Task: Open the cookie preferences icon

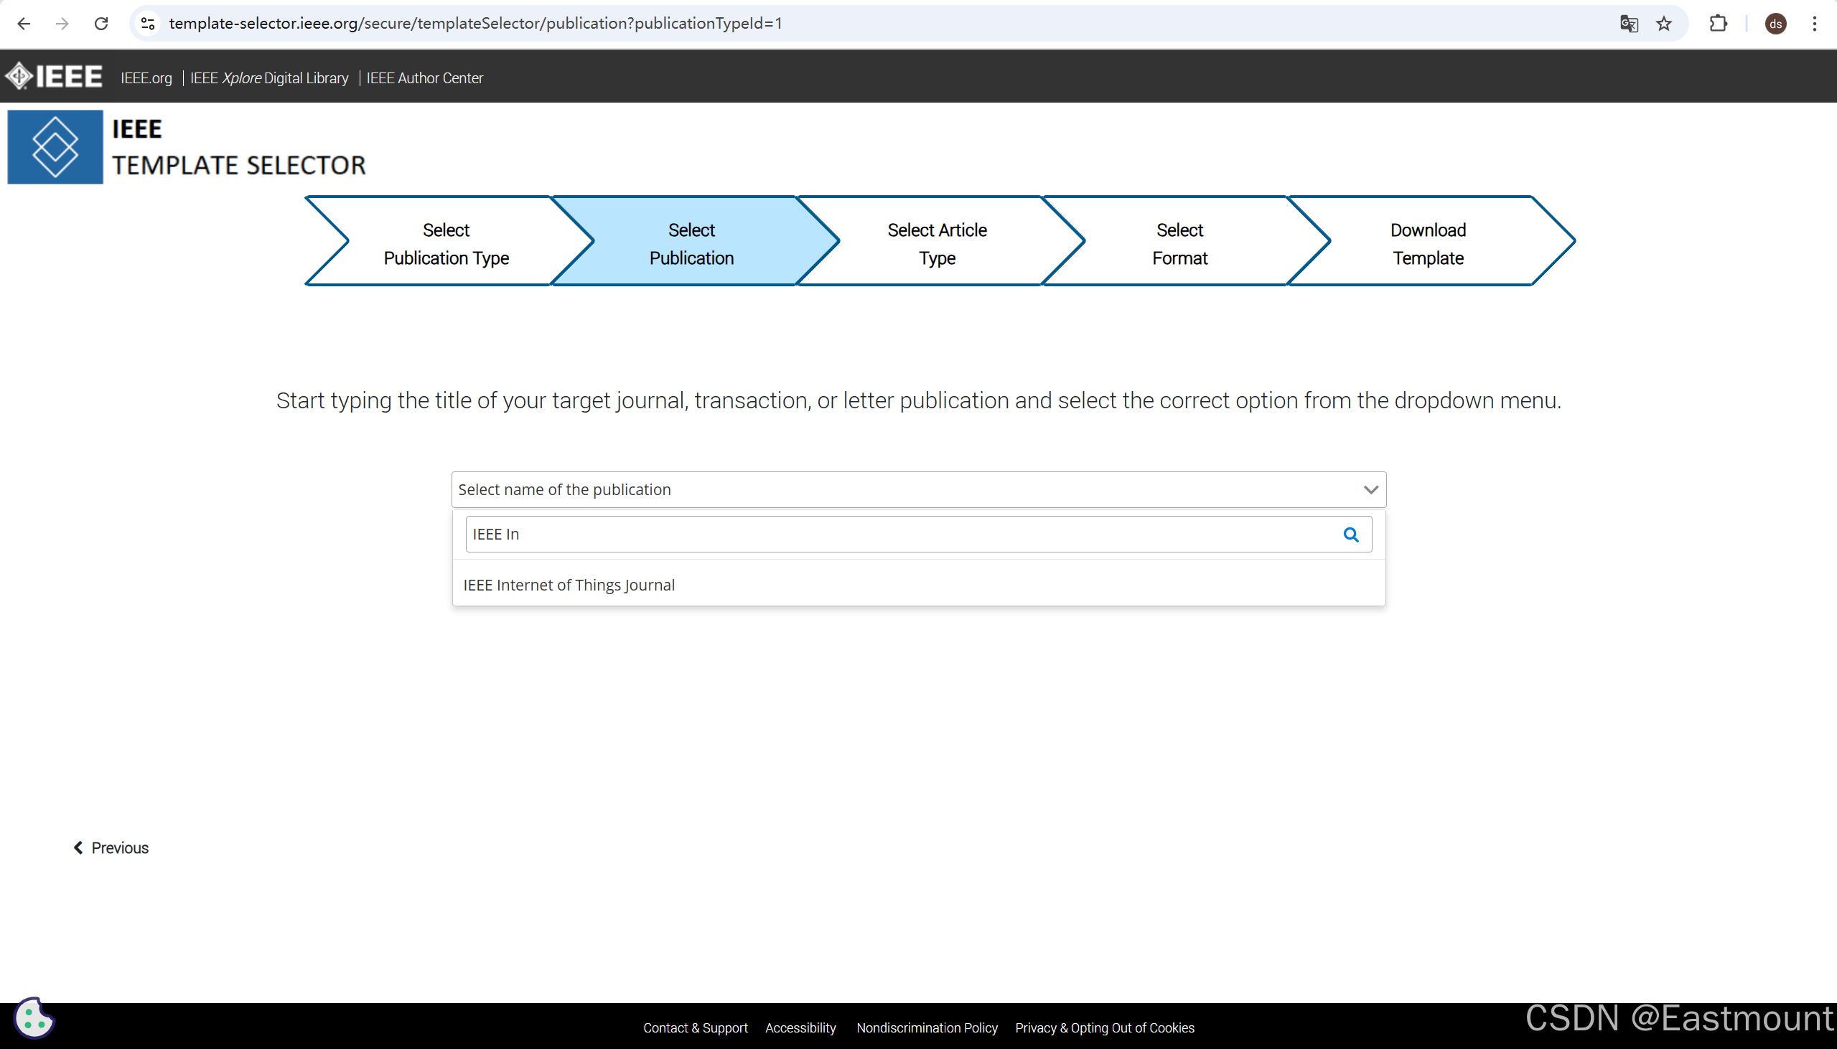Action: pyautogui.click(x=33, y=1018)
